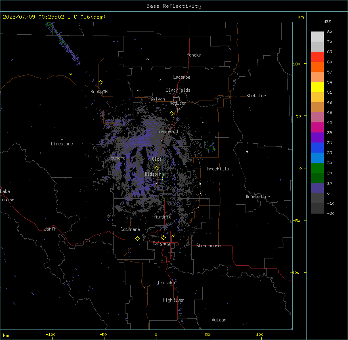Select the red 65–60 dBZ legend color
Image resolution: width=348 pixels, height=340 pixels.
click(x=317, y=57)
